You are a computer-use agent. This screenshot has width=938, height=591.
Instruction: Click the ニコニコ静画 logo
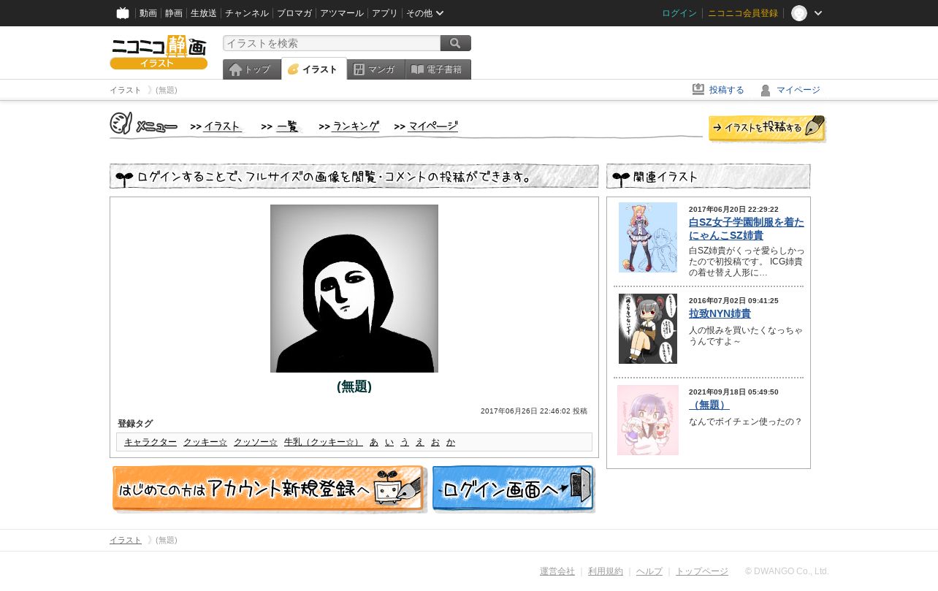click(x=159, y=52)
